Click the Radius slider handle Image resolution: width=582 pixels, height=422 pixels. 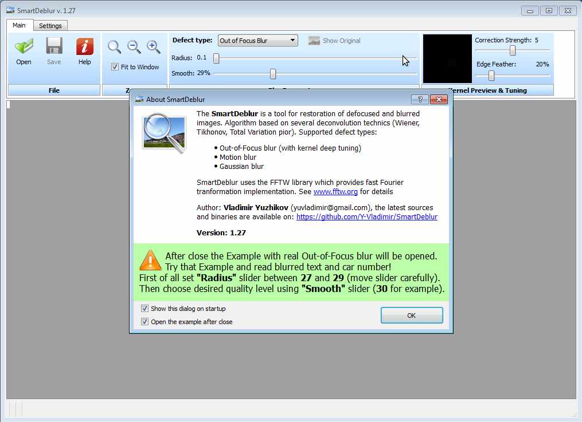(x=216, y=58)
